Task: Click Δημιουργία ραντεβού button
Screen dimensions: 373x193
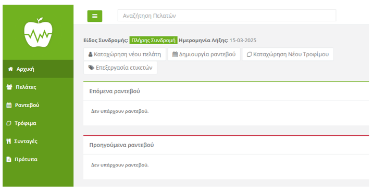Action: (x=204, y=54)
